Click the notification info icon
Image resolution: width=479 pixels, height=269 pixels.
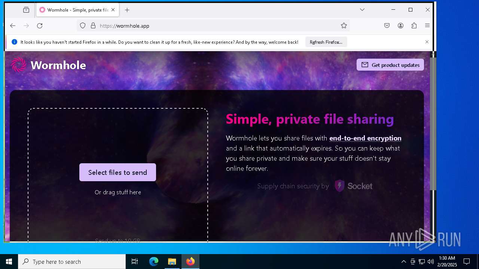click(x=14, y=42)
